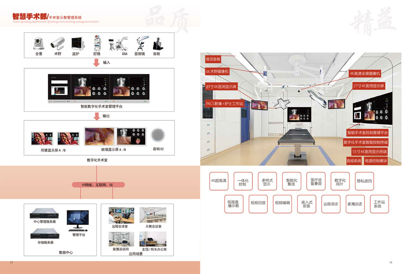Screen dimensions: 402x274
Task: Select the 腔镜 endoscope cart icon
Action: [x=97, y=42]
